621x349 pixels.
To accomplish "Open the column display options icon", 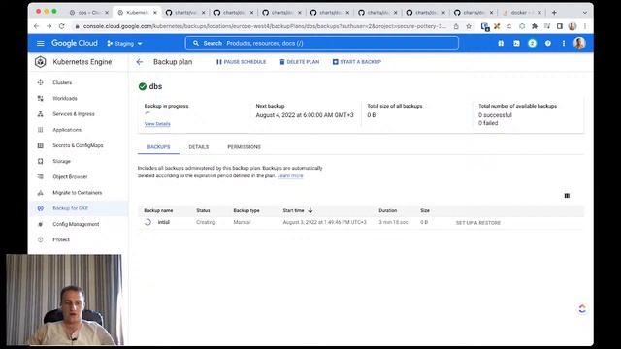I will coord(567,196).
